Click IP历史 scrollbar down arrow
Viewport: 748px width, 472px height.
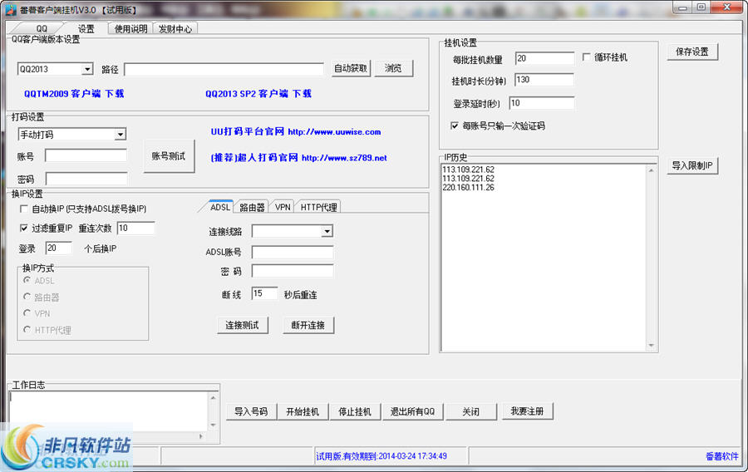651,345
